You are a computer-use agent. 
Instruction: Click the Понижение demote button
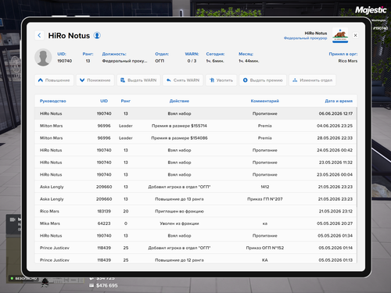point(95,80)
